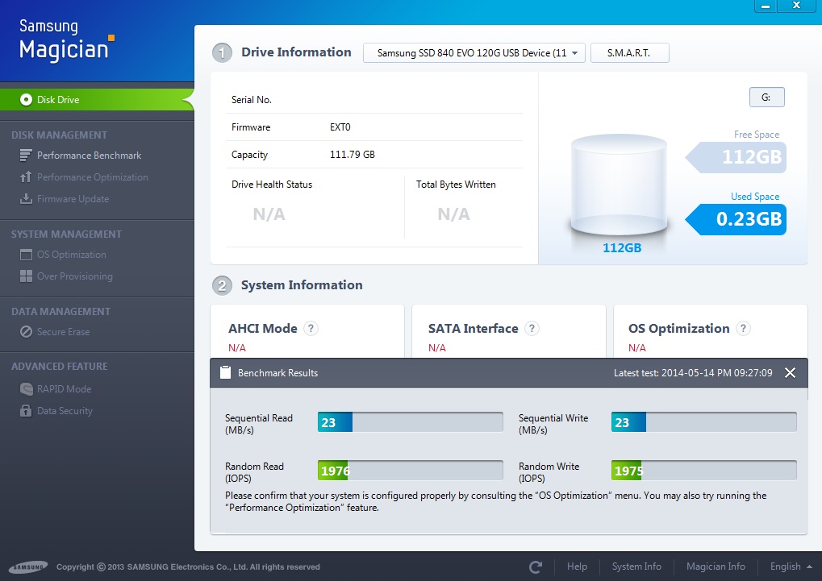Open OS Optimization in the sidebar
822x581 pixels.
(71, 255)
